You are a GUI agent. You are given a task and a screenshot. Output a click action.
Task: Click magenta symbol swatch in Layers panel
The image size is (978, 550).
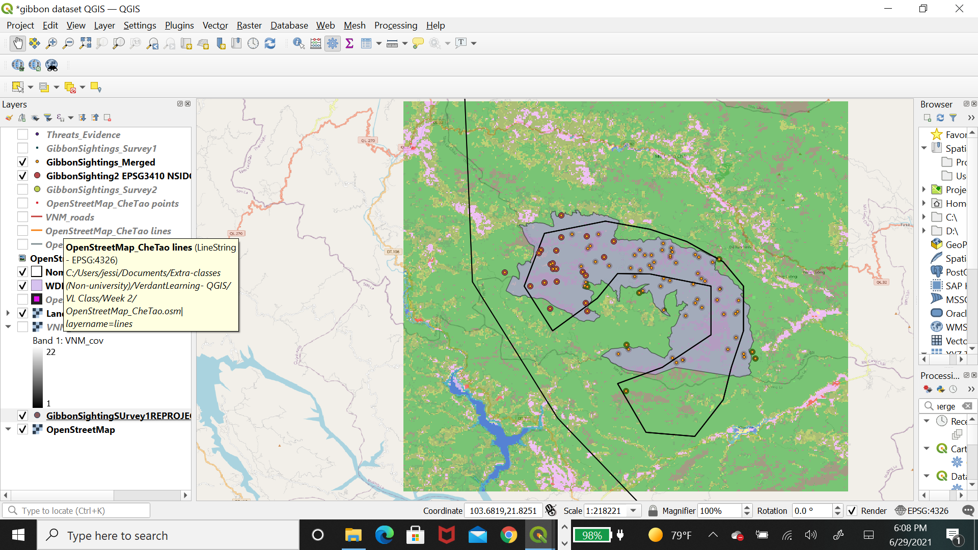coord(37,299)
